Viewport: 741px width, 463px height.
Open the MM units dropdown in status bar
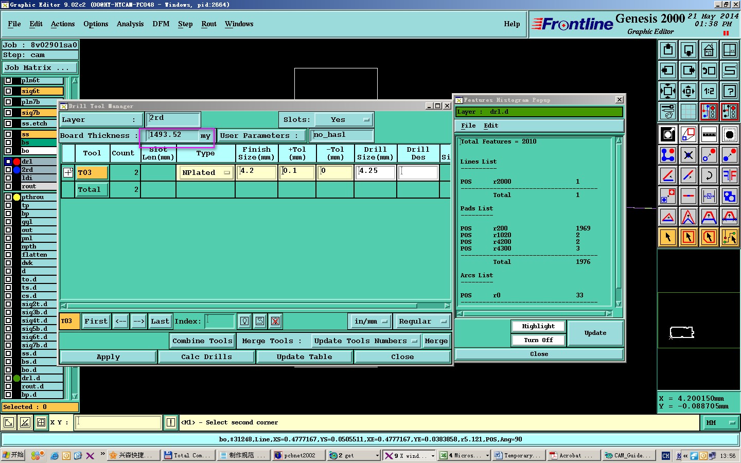720,422
